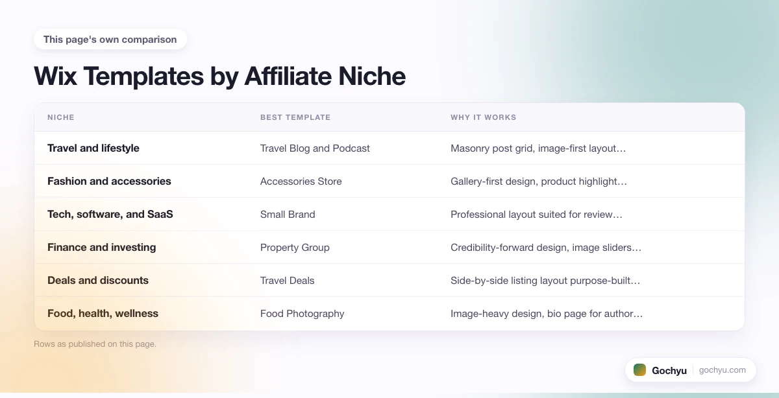Click 'Accessories Store' template cell
Viewport: 779px width, 398px height.
click(301, 181)
